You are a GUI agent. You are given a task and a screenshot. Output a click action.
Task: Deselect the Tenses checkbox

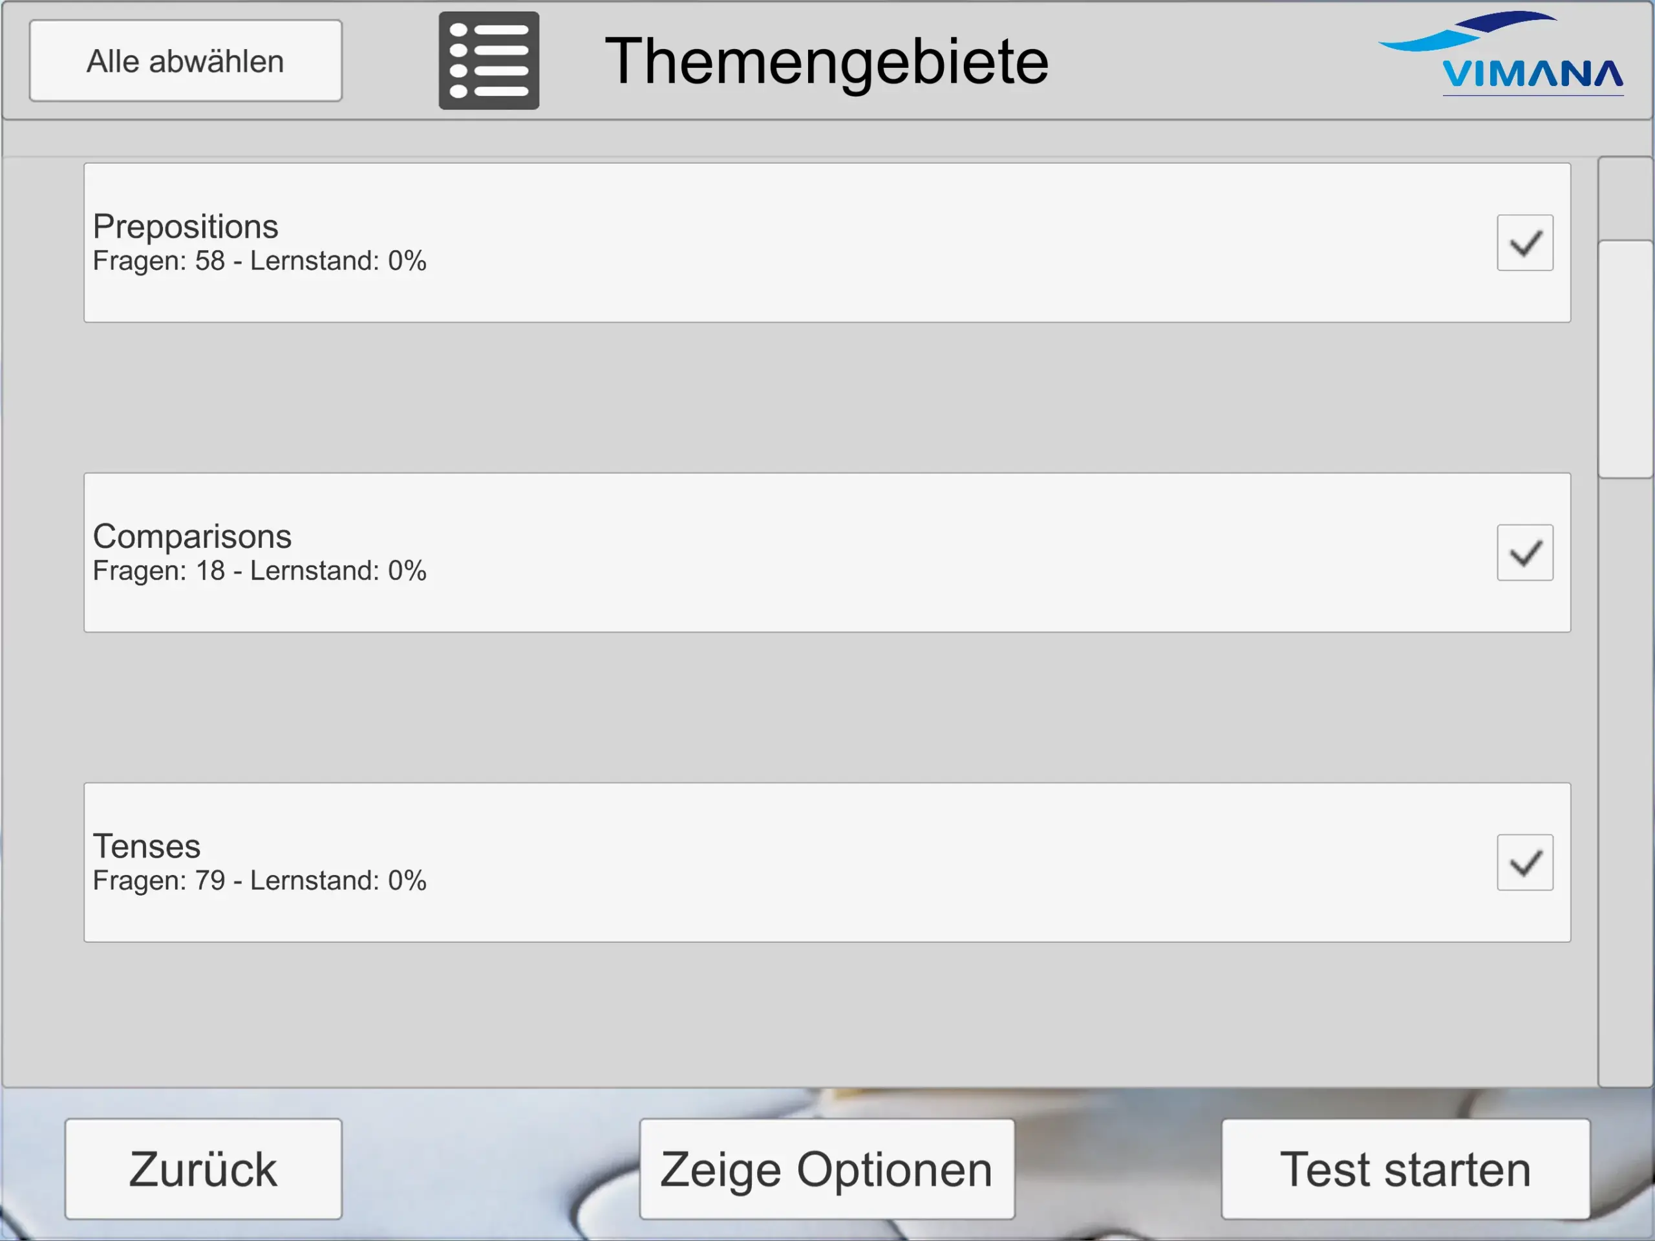pos(1524,863)
